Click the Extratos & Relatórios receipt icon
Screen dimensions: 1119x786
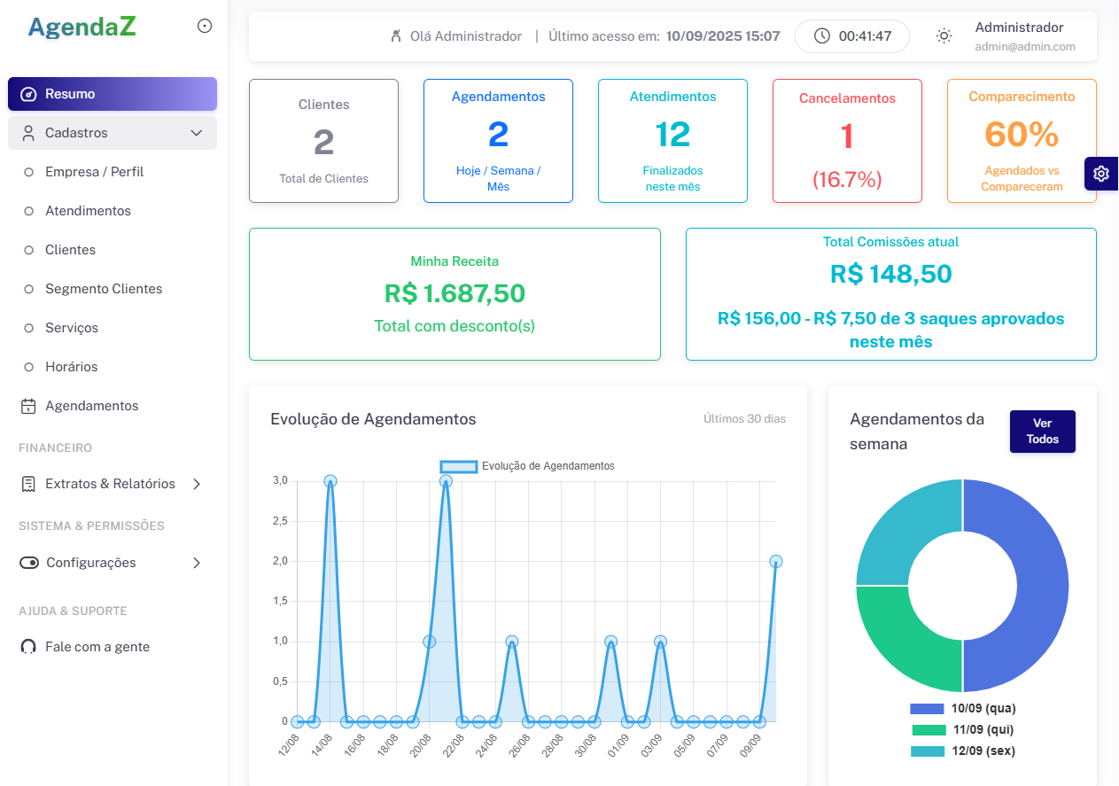(x=28, y=484)
